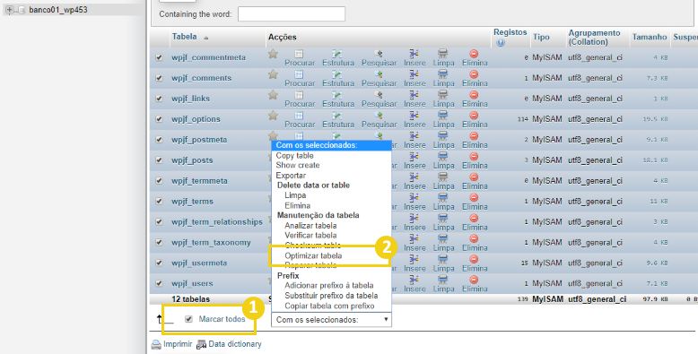This screenshot has height=354, width=698.
Task: Choose Elimina option in dropdown list
Action: click(297, 206)
